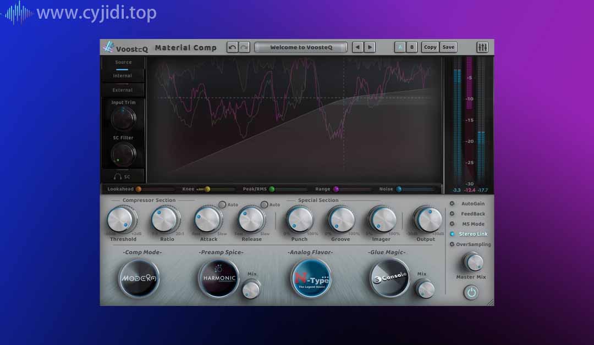The image size is (594, 345).
Task: Click the undo arrow button
Action: click(232, 47)
